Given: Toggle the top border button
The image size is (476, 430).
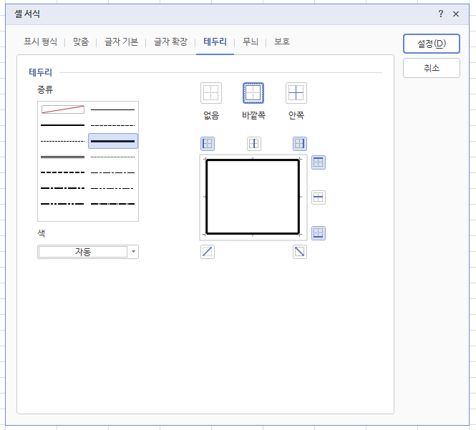Looking at the screenshot, I should [x=319, y=162].
